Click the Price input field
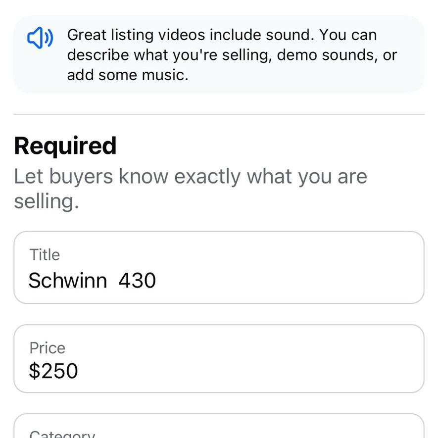This screenshot has width=438, height=438. (219, 359)
